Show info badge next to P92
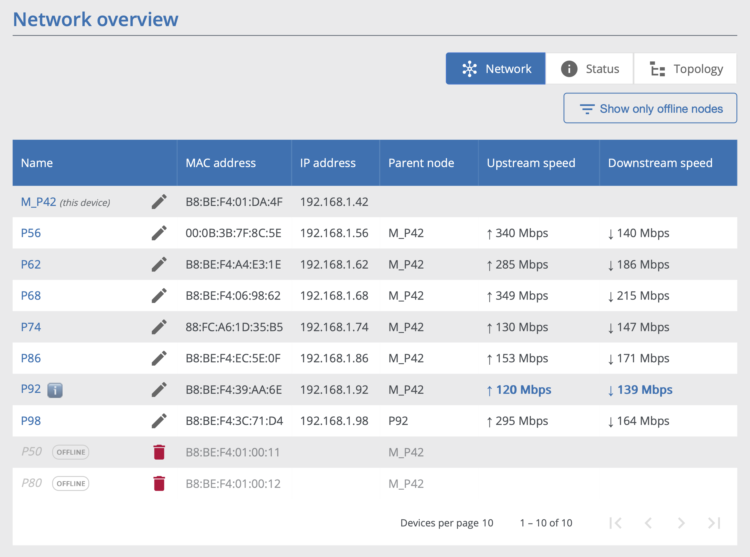The width and height of the screenshot is (750, 557). coord(55,390)
